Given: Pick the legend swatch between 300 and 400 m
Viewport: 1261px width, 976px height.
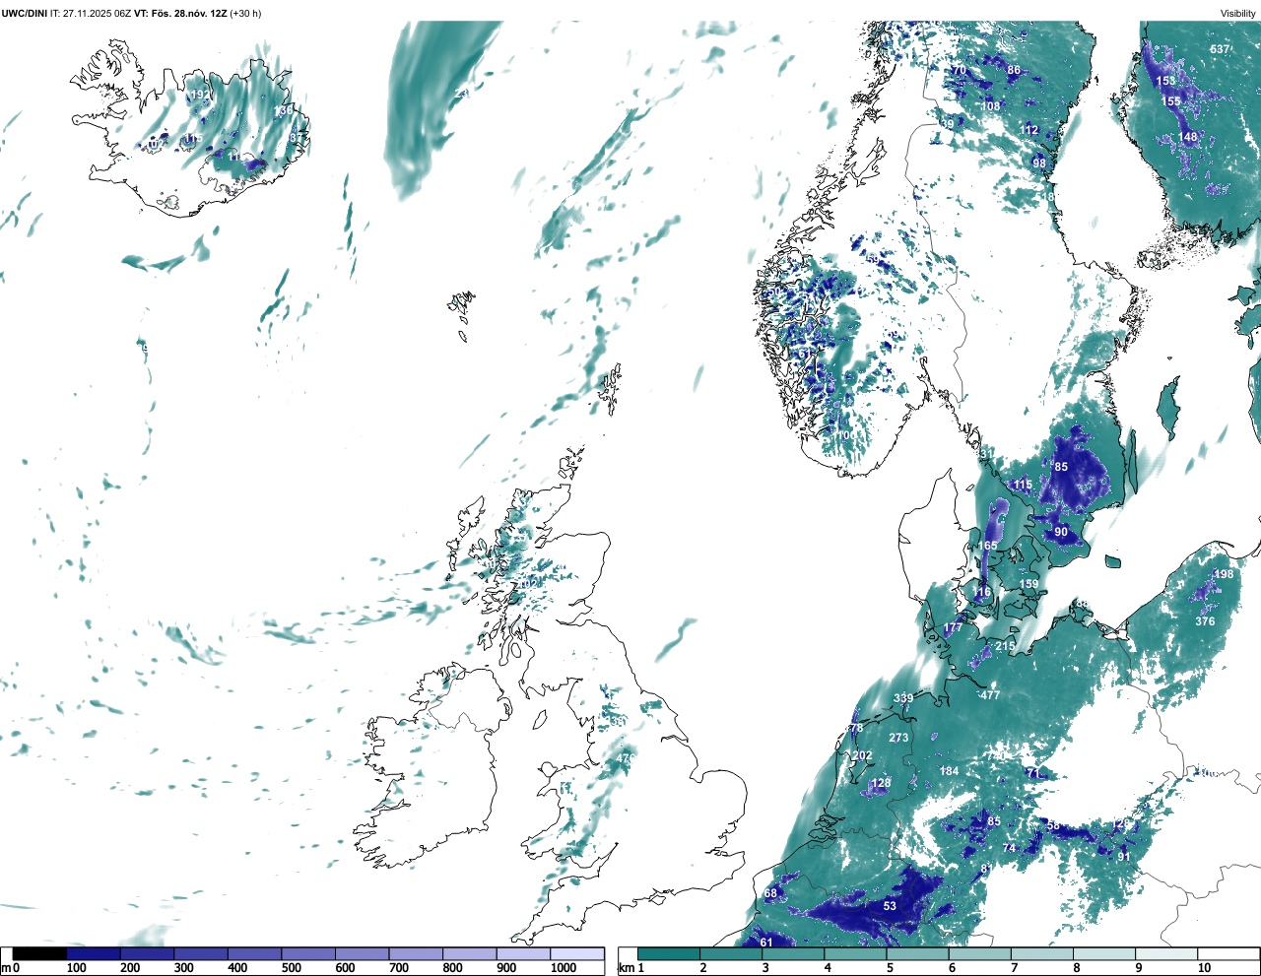Looking at the screenshot, I should 201,954.
